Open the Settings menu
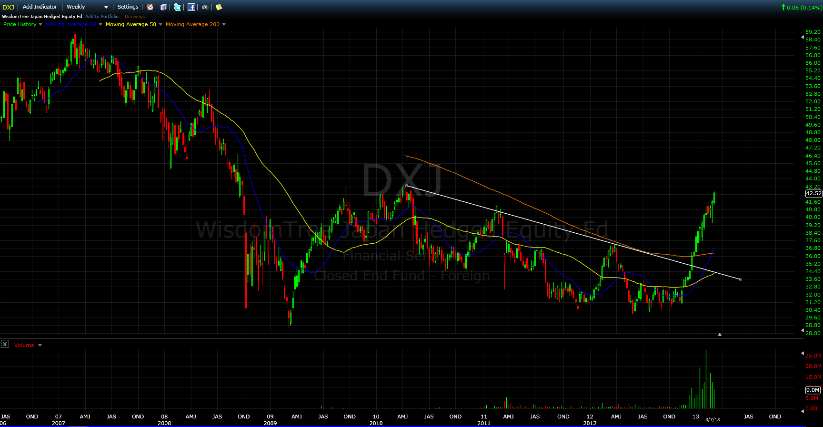Screen dimensions: 823x427 (128, 7)
